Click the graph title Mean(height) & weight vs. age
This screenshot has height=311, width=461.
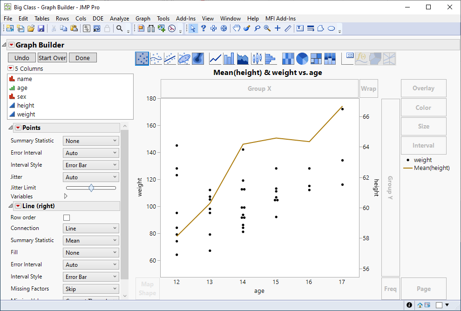coord(268,73)
